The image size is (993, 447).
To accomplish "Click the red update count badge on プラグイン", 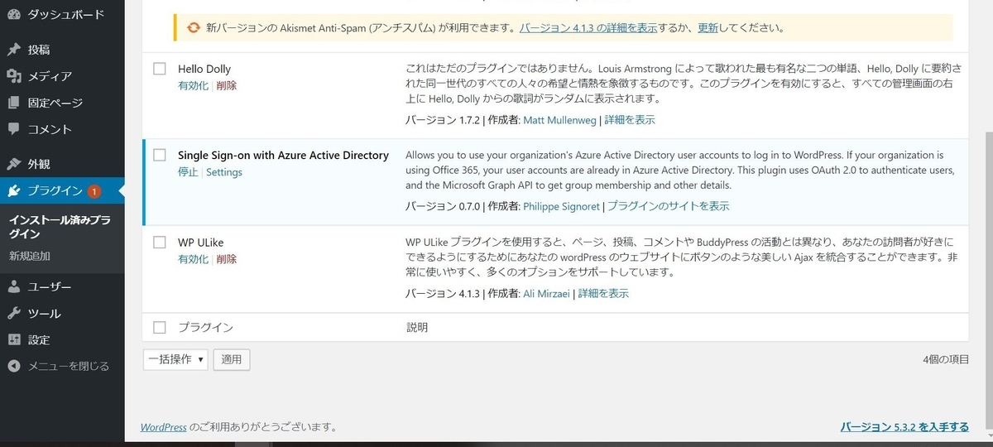I will tap(94, 191).
